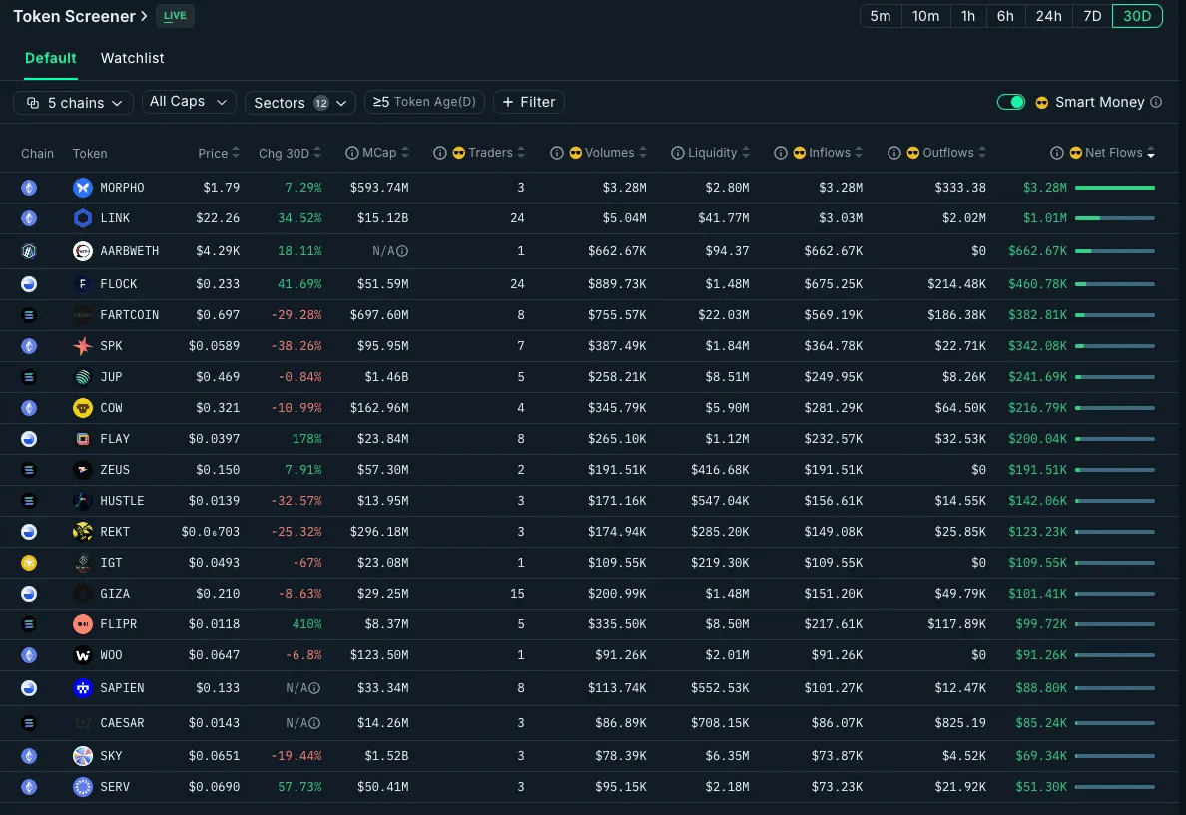
Task: Open the 5 chains dropdown
Action: (x=73, y=102)
